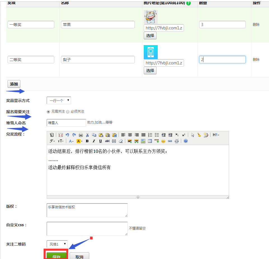Click the cut (scissors) icon

(87, 135)
